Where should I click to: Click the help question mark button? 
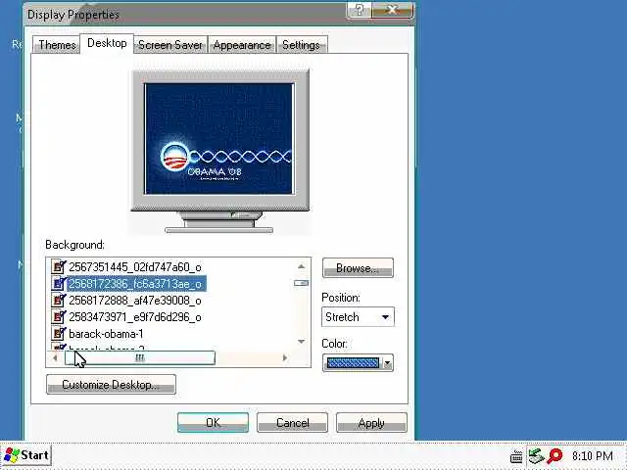click(359, 11)
